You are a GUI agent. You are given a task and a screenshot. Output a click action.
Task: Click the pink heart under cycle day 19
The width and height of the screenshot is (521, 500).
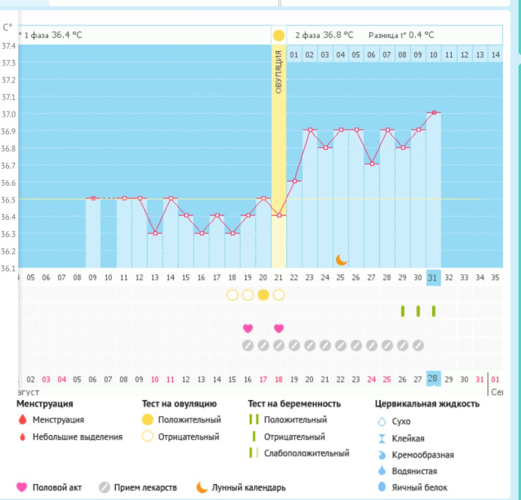[x=248, y=328]
